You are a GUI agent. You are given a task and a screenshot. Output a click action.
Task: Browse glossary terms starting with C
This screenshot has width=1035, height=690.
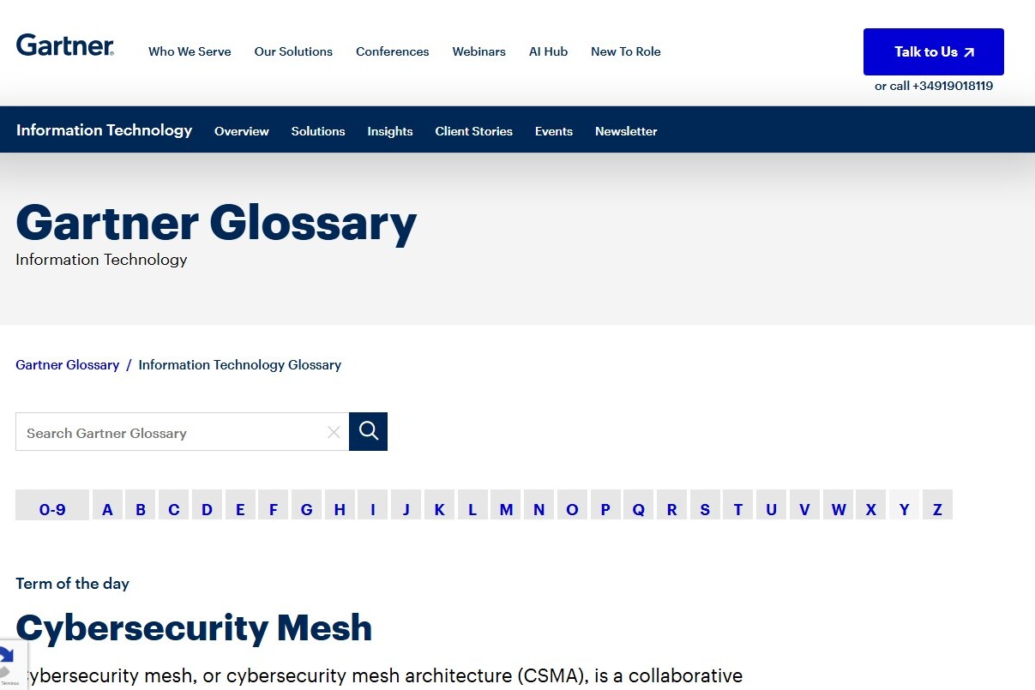[174, 509]
